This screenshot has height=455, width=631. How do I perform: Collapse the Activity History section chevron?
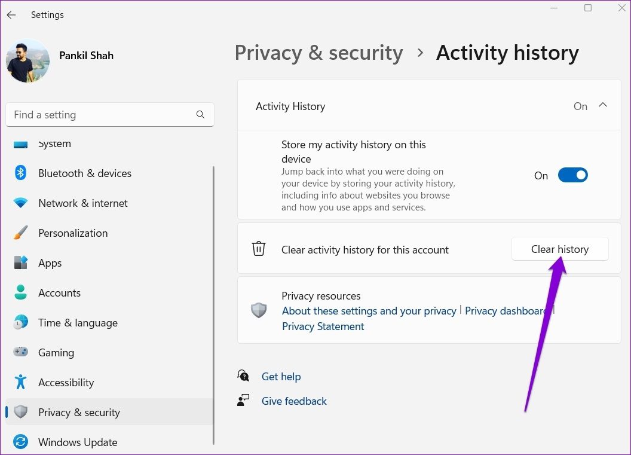point(603,106)
